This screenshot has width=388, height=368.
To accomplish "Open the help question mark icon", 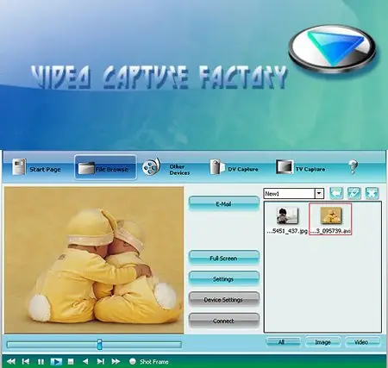I will [353, 167].
